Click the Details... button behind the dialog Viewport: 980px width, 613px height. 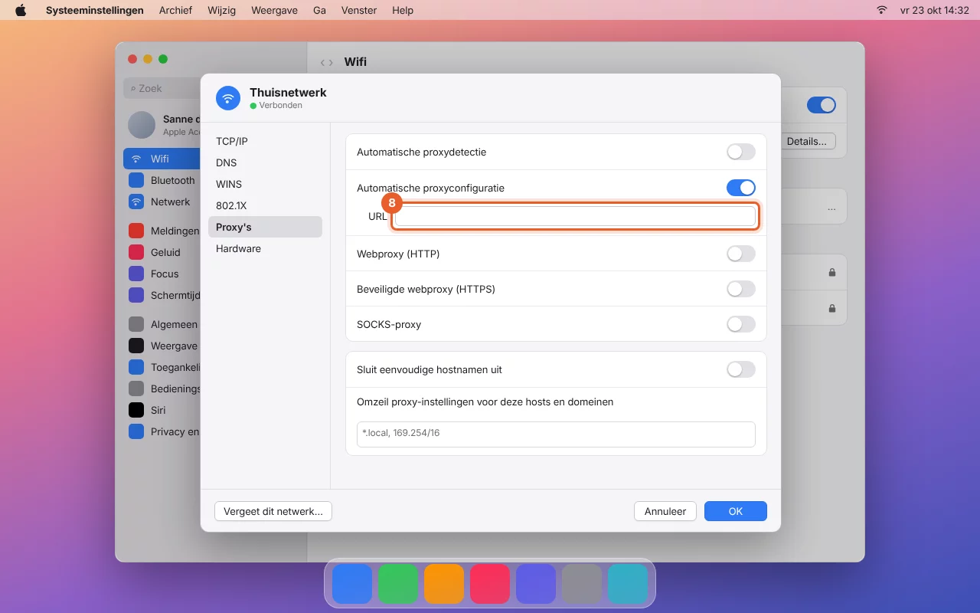pos(807,141)
